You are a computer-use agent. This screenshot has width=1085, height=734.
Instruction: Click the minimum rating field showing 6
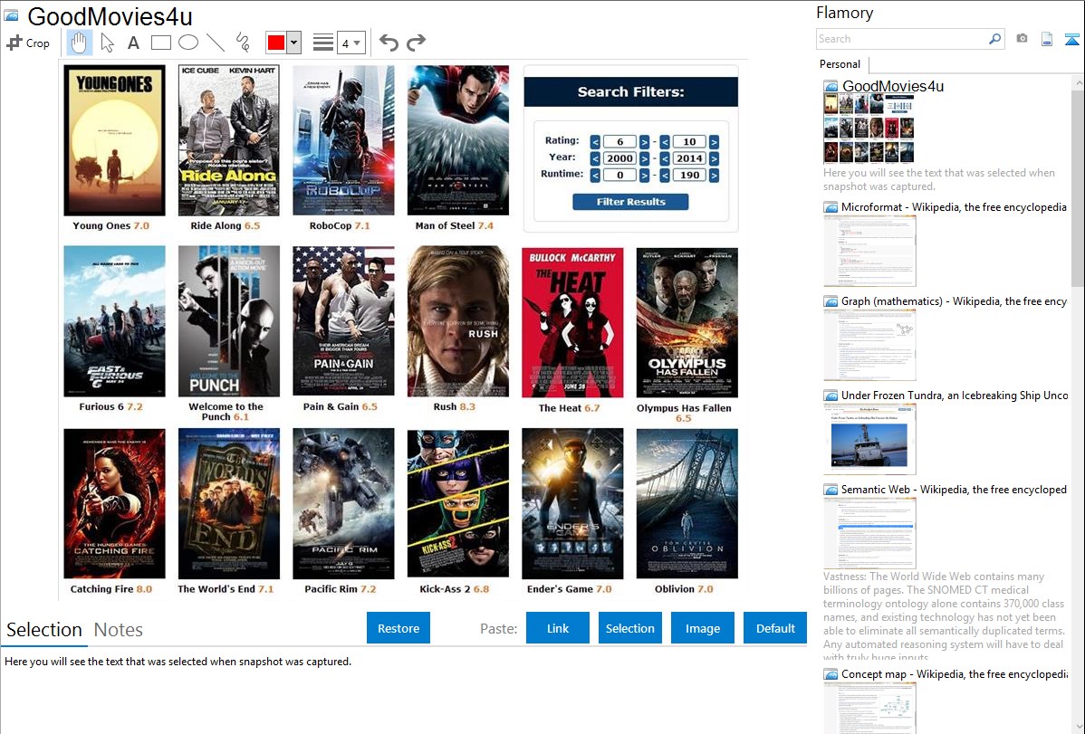point(620,142)
